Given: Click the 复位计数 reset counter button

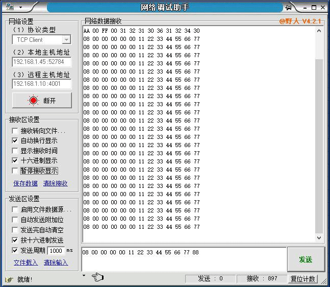Looking at the screenshot, I should pyautogui.click(x=303, y=279).
